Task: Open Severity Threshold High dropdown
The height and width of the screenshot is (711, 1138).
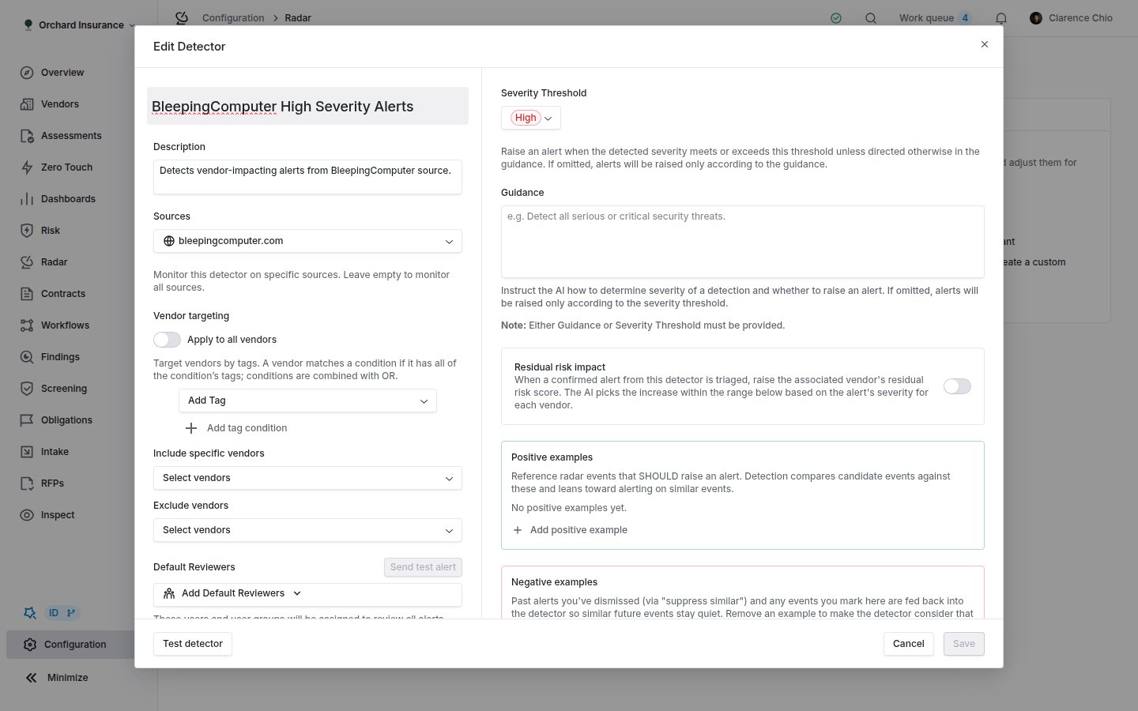Action: point(531,118)
